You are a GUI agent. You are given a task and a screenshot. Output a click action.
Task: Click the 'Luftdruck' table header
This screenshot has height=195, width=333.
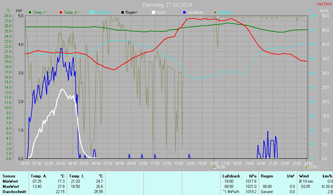pyautogui.click(x=231, y=176)
